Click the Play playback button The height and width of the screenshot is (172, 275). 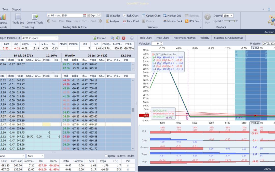coord(208,19)
